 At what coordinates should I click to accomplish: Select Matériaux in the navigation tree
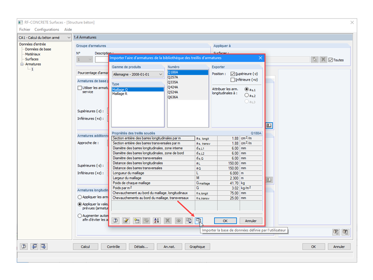[32, 55]
